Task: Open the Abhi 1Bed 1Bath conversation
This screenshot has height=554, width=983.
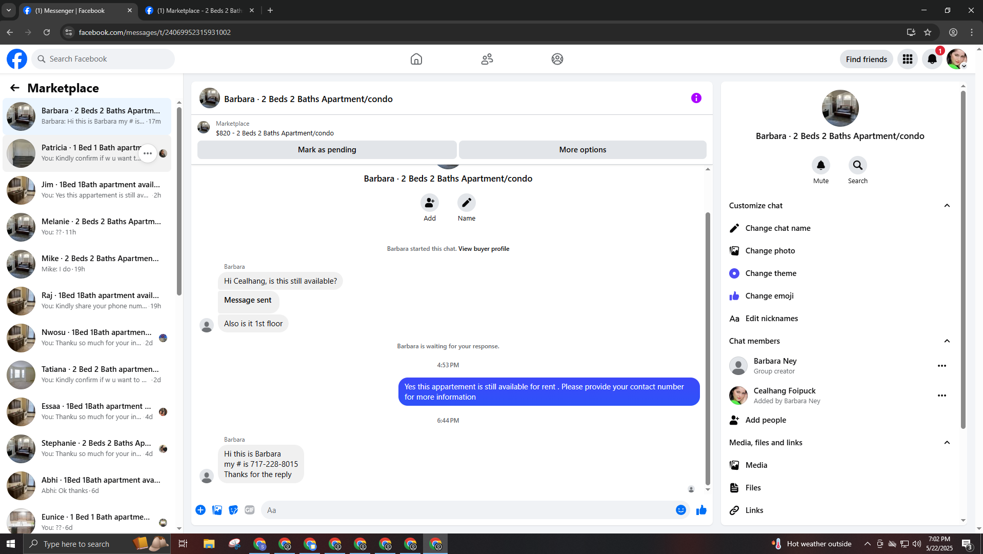Action: 87,486
